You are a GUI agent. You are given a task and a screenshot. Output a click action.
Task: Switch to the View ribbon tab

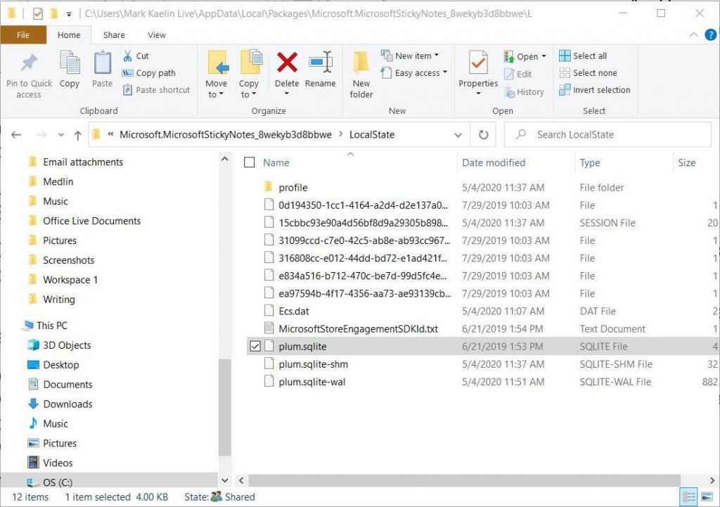pyautogui.click(x=156, y=34)
